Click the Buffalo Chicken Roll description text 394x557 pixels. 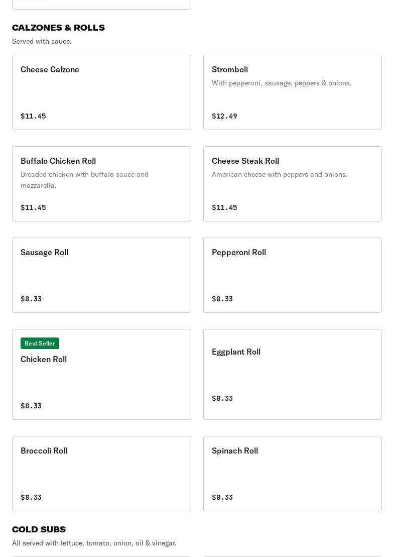click(x=84, y=180)
